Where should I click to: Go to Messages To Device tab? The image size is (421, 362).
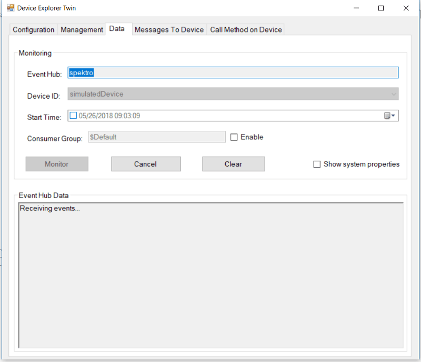coord(169,29)
